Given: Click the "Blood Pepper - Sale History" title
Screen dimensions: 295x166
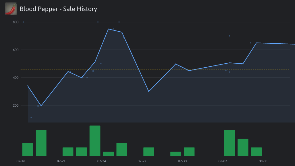Looking at the screenshot, I should (x=58, y=9).
